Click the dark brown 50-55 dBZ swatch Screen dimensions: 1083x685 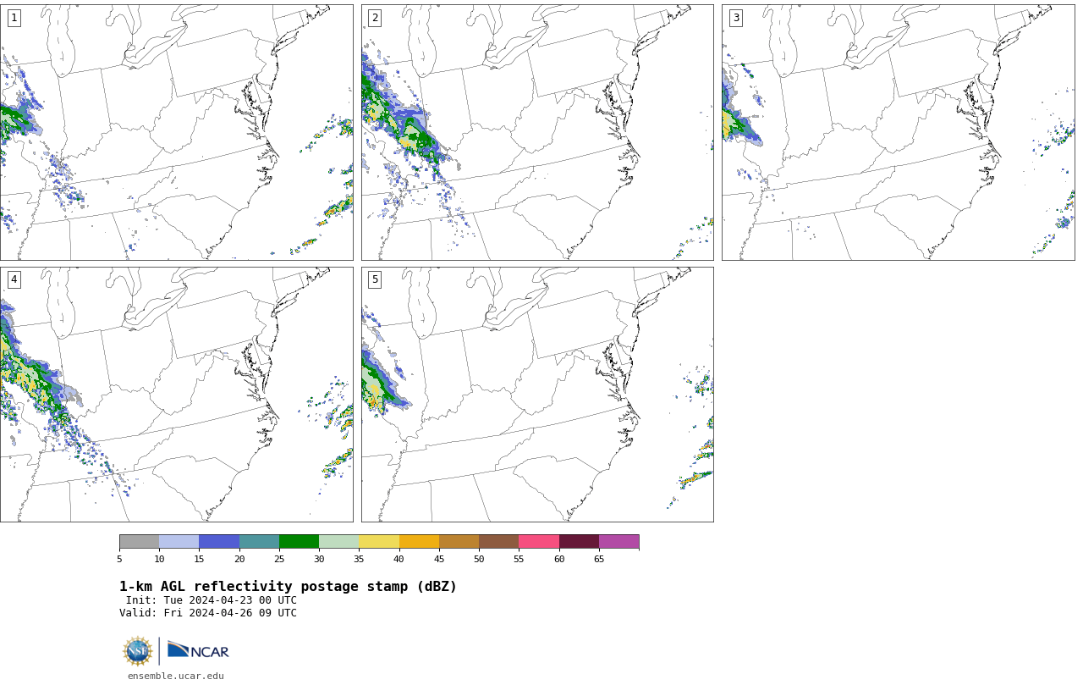(x=498, y=542)
